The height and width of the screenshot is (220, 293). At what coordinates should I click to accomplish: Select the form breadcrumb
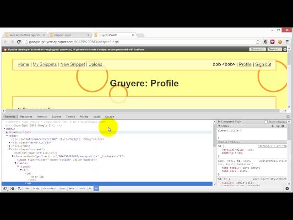click(62, 188)
